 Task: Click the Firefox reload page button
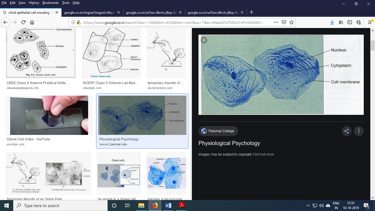[23, 23]
